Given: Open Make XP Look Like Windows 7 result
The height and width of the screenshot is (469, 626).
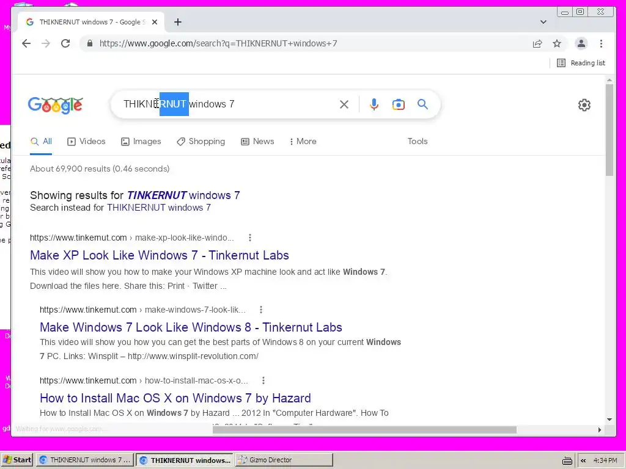Looking at the screenshot, I should pos(160,255).
